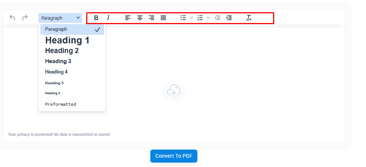Click the cloud upload icon
The width and height of the screenshot is (366, 167).
coord(174,91)
